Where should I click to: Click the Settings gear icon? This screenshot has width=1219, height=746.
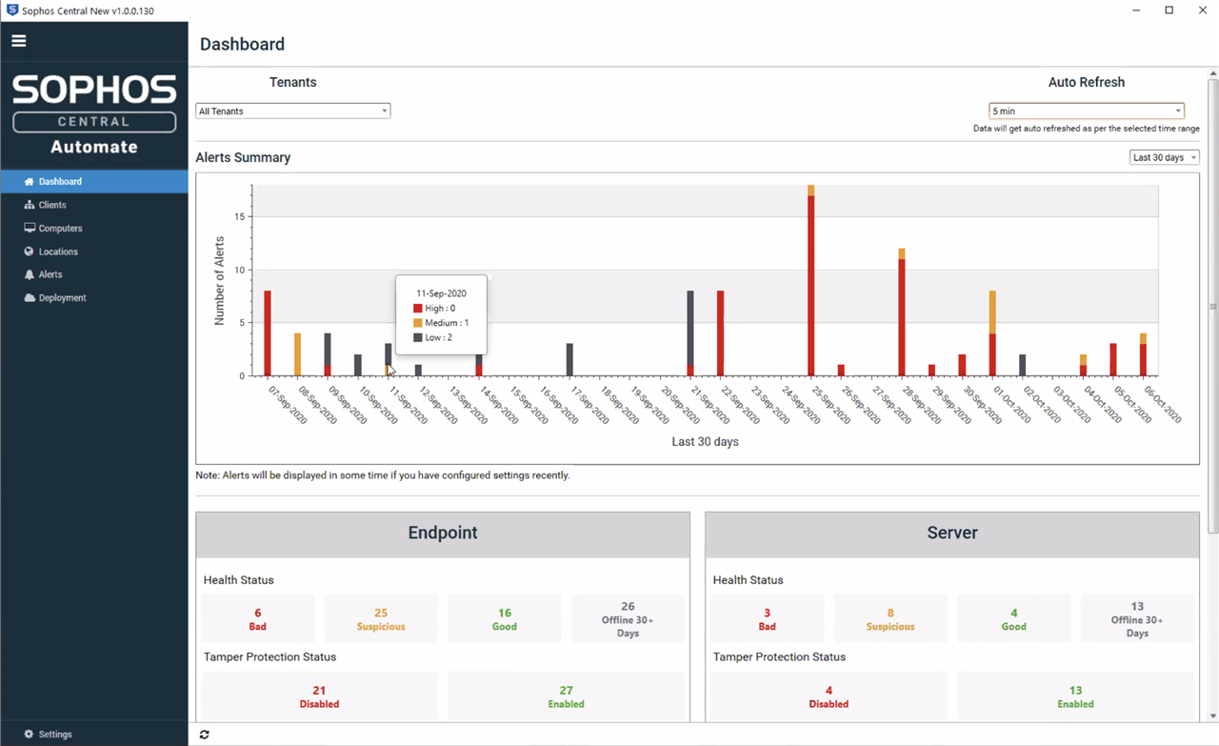pyautogui.click(x=29, y=735)
